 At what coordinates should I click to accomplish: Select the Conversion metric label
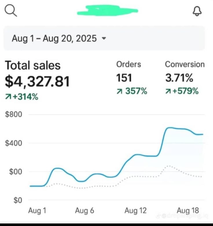pos(185,64)
